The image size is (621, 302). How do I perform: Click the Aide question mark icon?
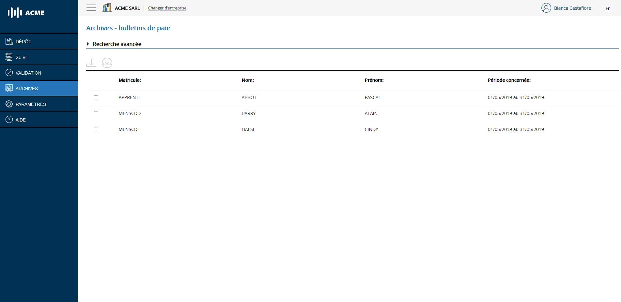pos(9,120)
